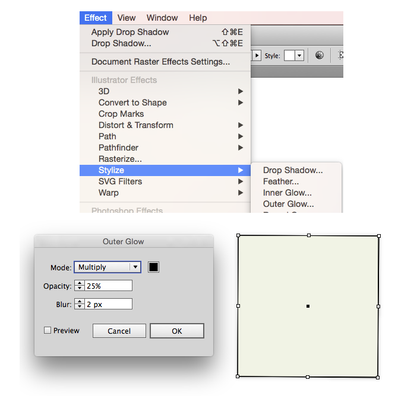Viewport: 417px width, 396px height.
Task: Choose Apply Drop Shadow
Action: pyautogui.click(x=165, y=32)
